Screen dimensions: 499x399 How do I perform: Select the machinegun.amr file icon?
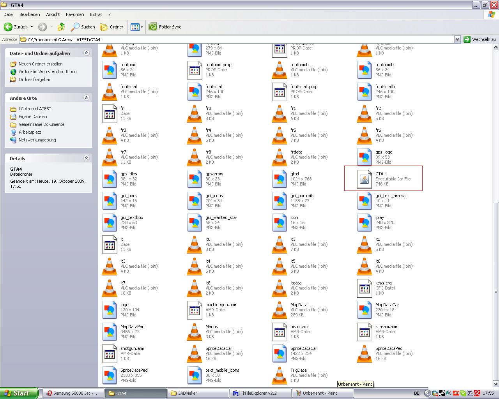[x=195, y=310]
